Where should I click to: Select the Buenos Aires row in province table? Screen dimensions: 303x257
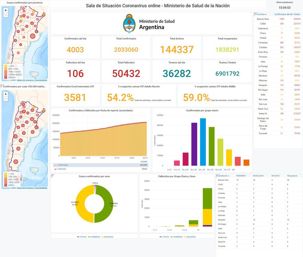263,19
